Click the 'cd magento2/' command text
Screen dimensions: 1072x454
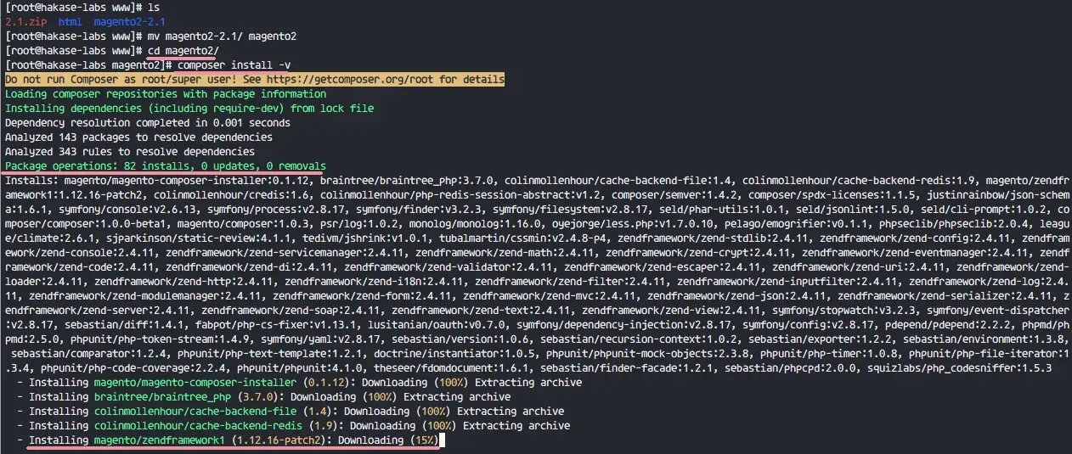click(x=184, y=50)
